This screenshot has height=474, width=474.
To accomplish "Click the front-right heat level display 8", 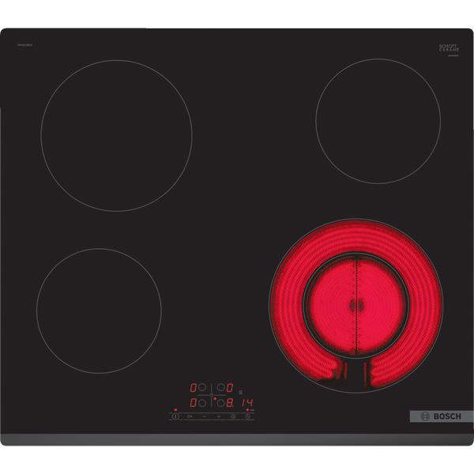I will (x=229, y=402).
